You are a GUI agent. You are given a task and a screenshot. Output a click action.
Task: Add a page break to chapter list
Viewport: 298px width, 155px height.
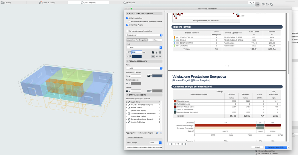click(157, 133)
